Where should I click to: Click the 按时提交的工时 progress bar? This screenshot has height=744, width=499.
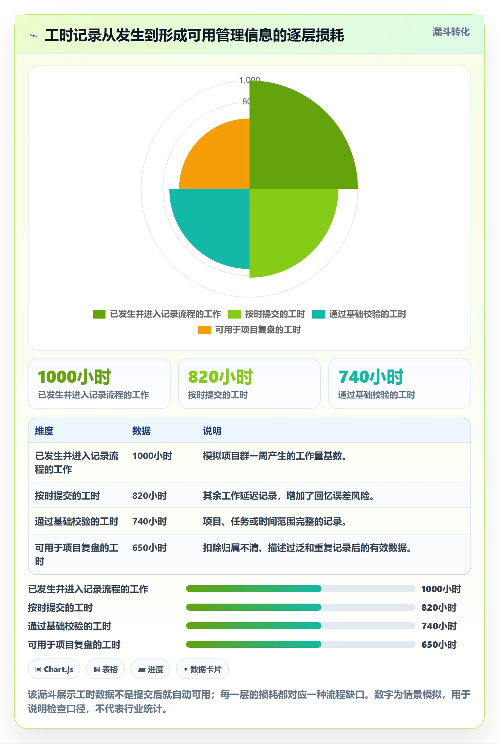coord(300,607)
